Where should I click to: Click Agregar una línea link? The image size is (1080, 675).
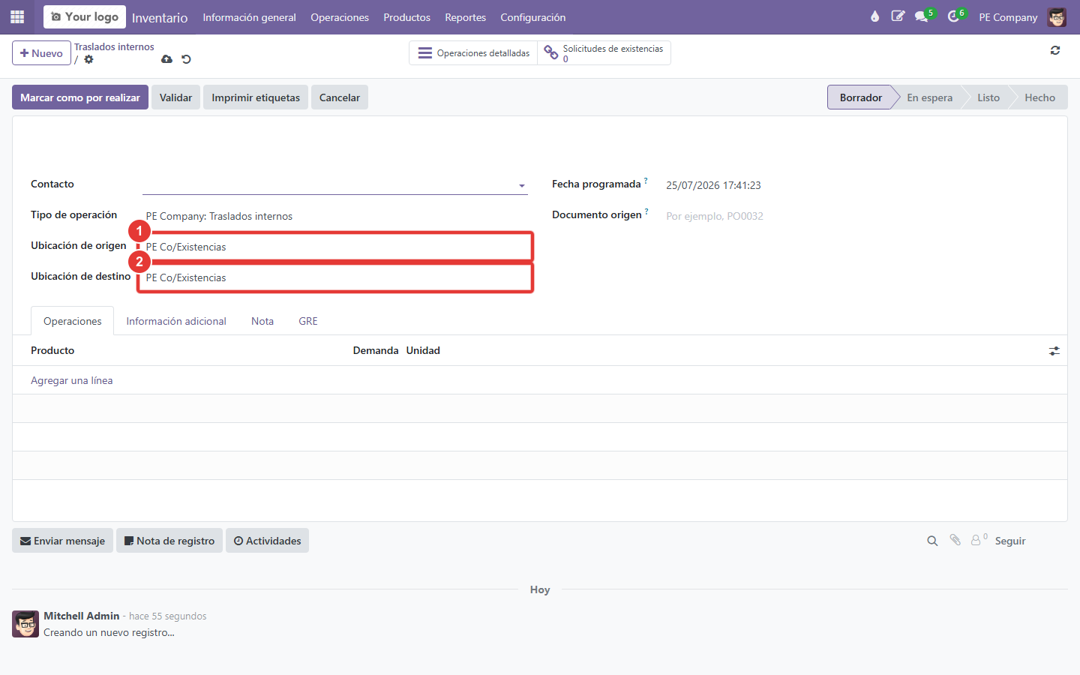72,380
